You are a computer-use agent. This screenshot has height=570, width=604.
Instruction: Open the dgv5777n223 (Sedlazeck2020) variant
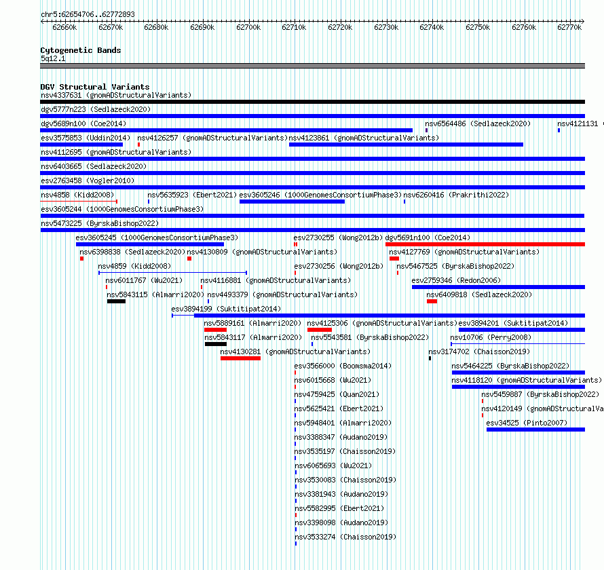96,109
